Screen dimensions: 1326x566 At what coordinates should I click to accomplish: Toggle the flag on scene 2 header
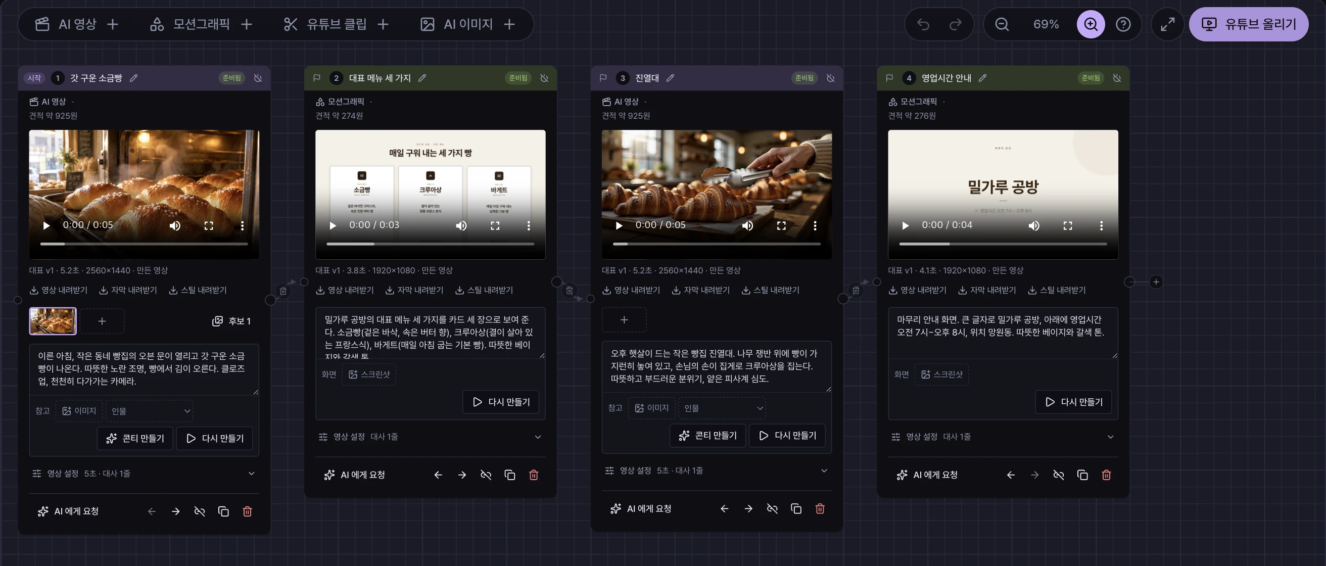317,78
